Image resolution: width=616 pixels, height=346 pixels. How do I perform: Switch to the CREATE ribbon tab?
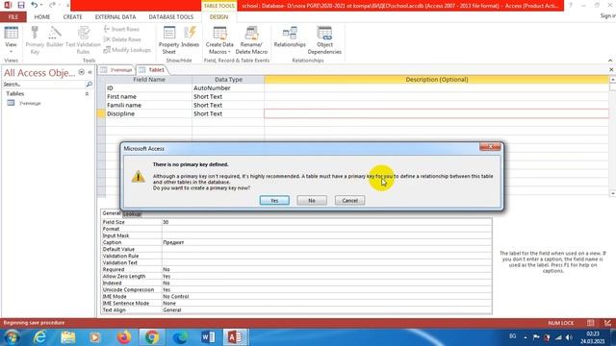click(x=73, y=17)
